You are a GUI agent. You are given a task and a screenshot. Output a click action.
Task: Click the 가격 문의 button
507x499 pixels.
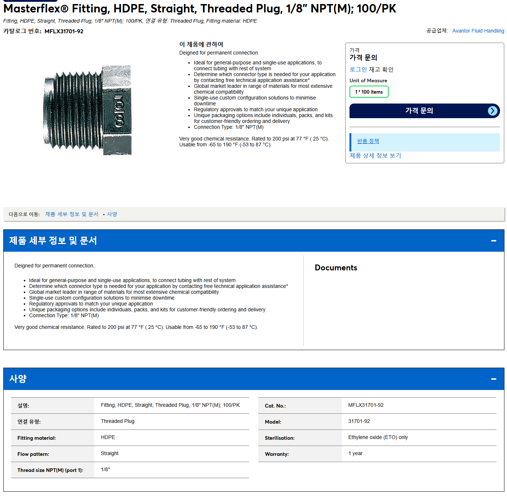tap(425, 111)
